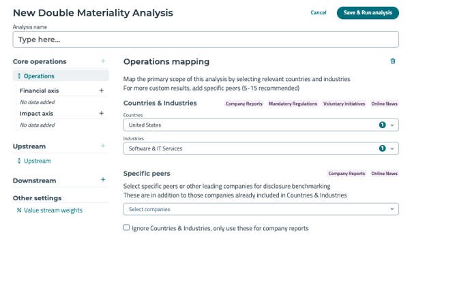Click the Cancel button
Image resolution: width=457 pixels, height=284 pixels.
coord(319,13)
